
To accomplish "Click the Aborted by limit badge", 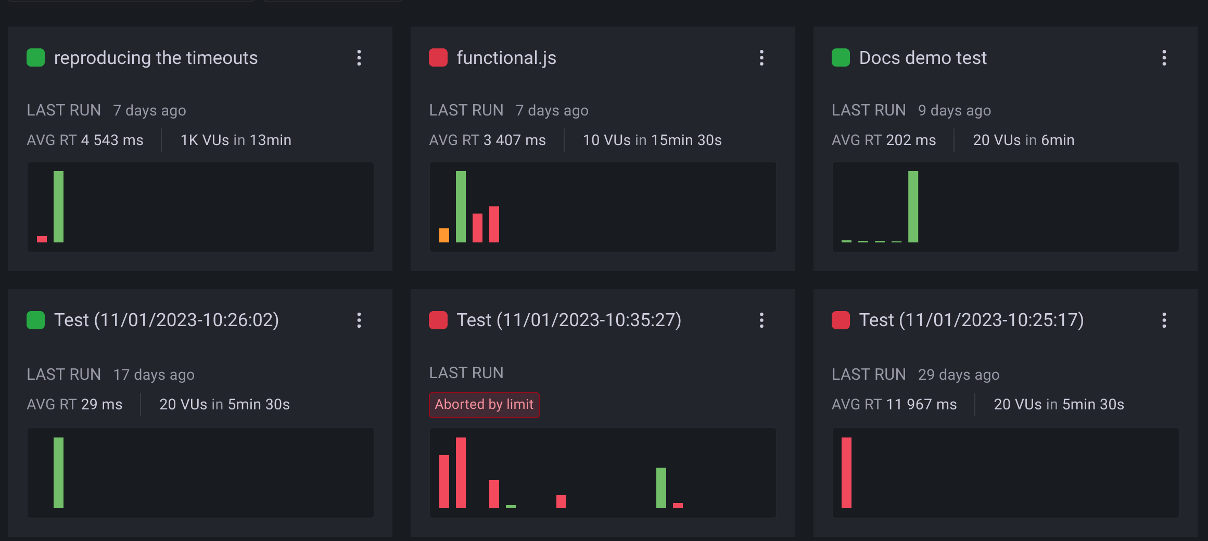I will coord(484,405).
